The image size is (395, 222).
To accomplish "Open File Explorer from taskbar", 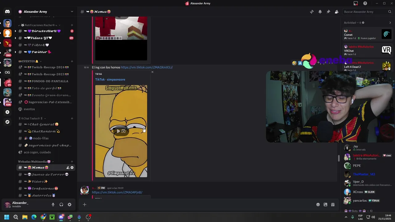I will 25,217.
